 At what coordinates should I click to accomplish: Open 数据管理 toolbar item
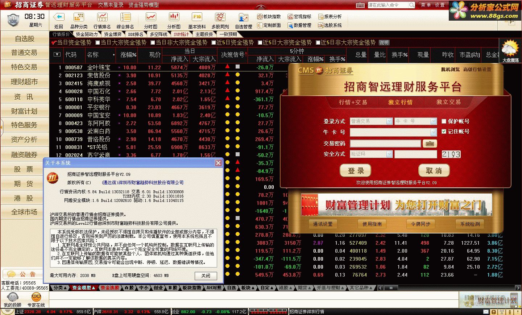[x=299, y=25]
